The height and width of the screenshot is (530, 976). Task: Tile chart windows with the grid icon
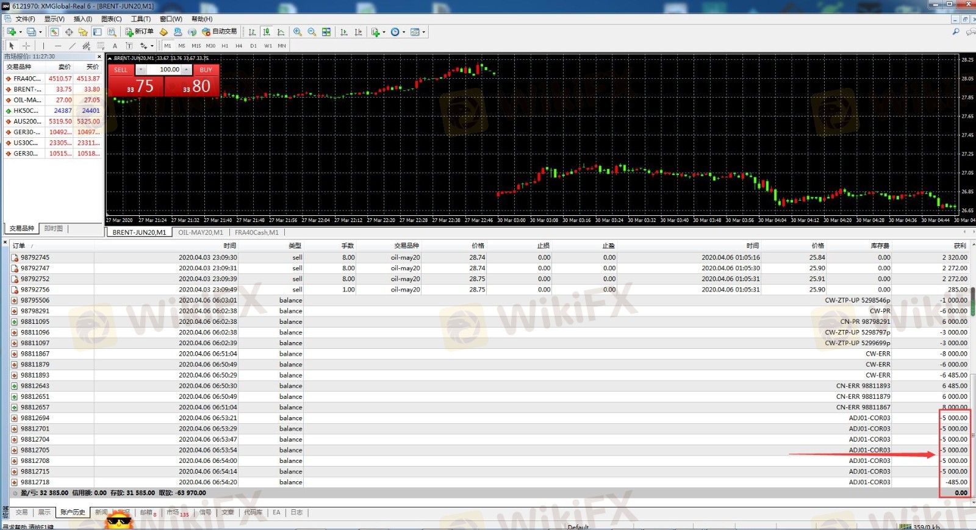(326, 32)
